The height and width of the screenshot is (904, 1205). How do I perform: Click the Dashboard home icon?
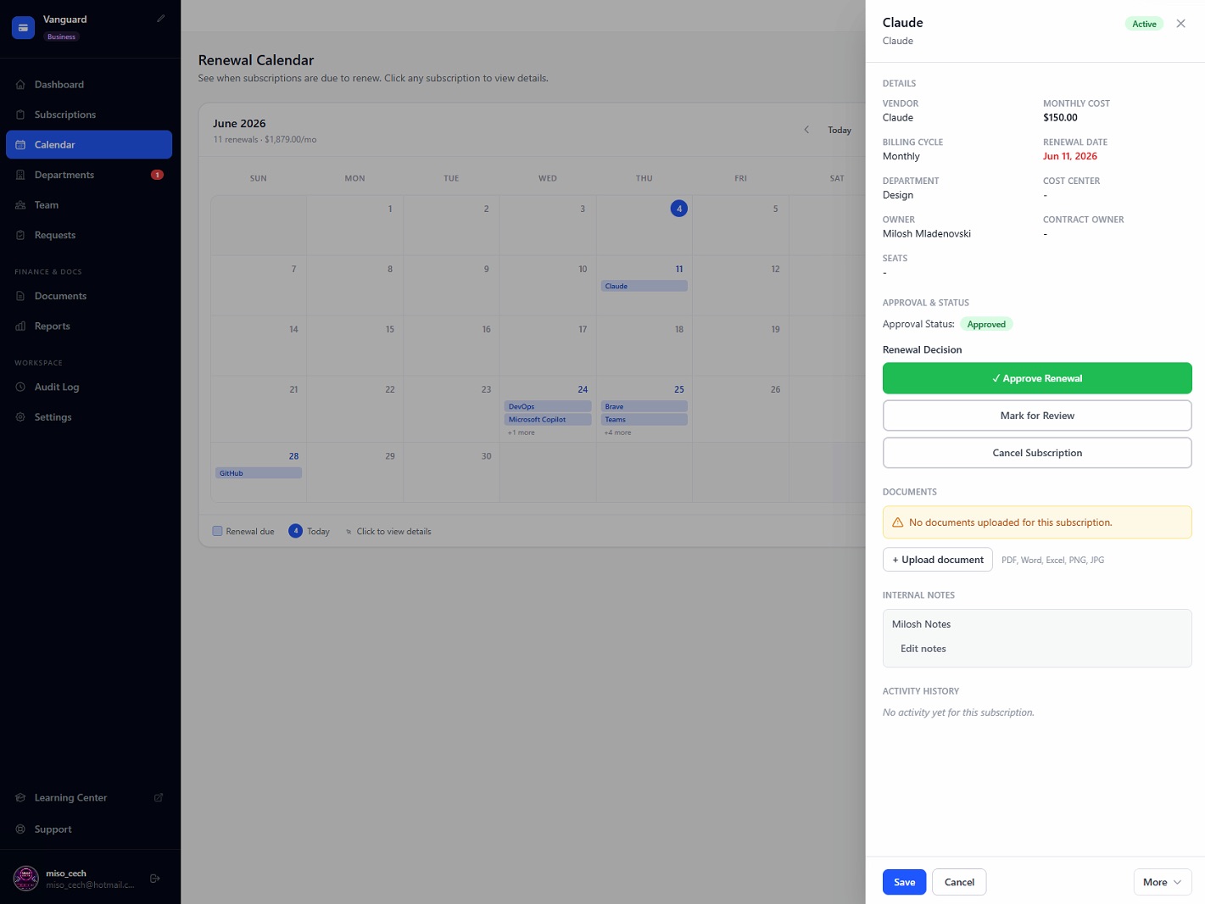20,85
